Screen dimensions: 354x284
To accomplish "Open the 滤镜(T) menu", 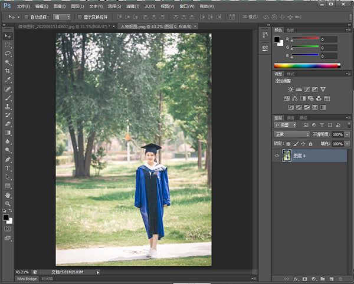I will [133, 6].
